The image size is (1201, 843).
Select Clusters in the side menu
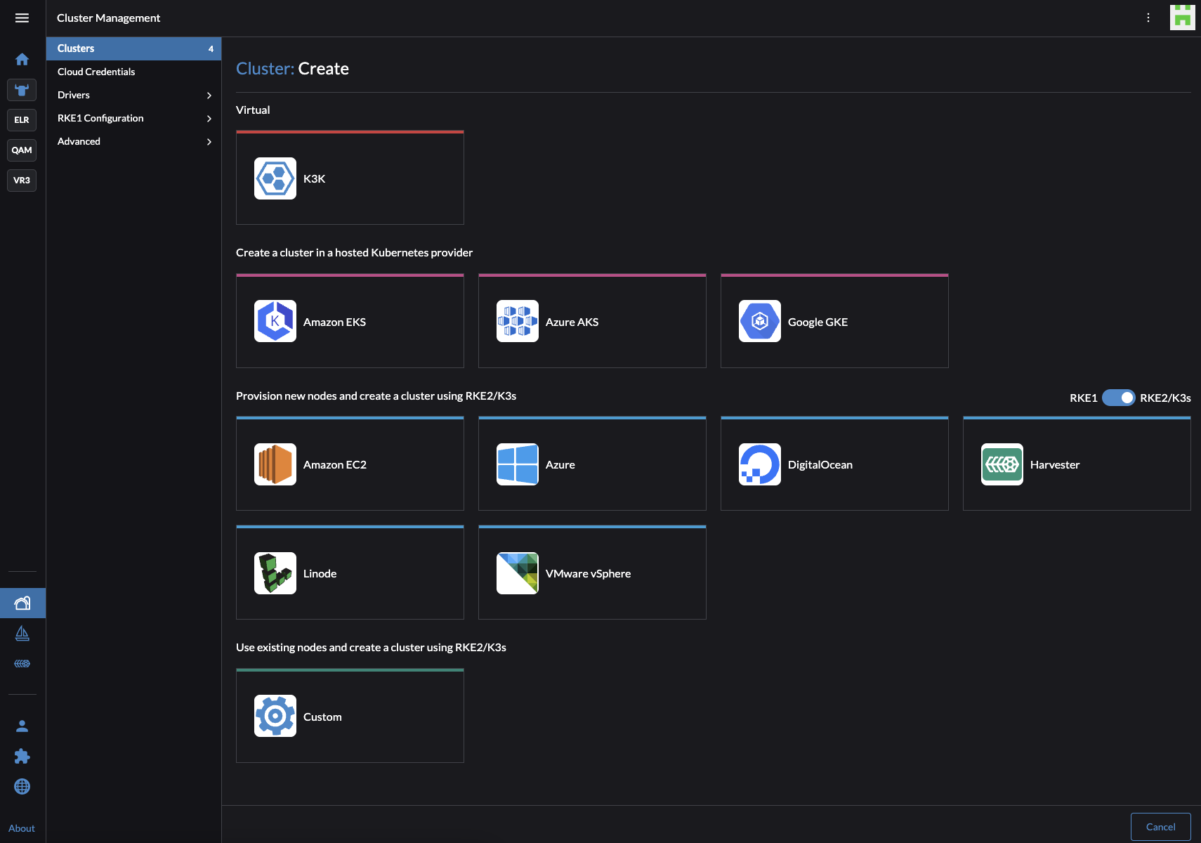coord(76,48)
